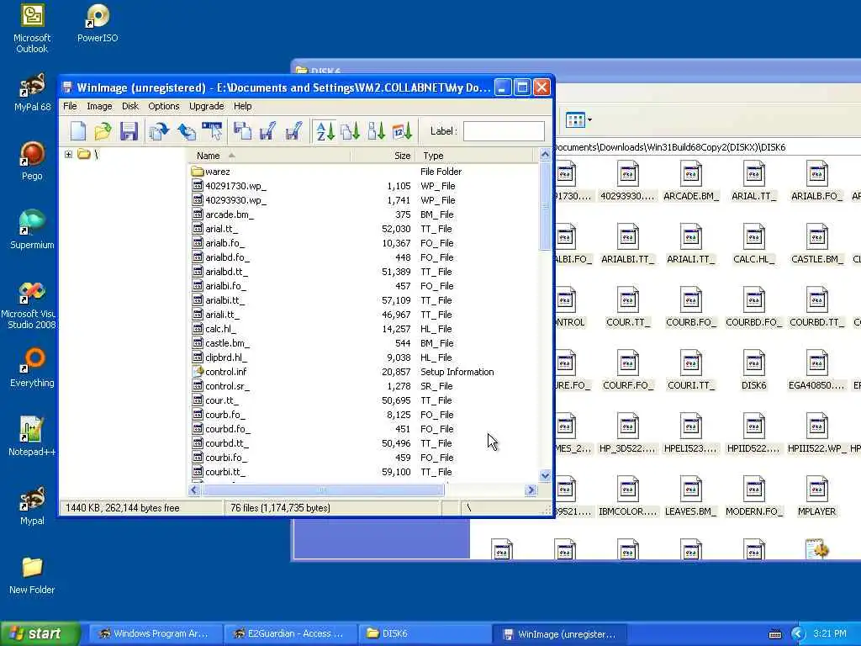Click the Open image folder icon
Viewport: 861px width, 646px height.
[103, 131]
